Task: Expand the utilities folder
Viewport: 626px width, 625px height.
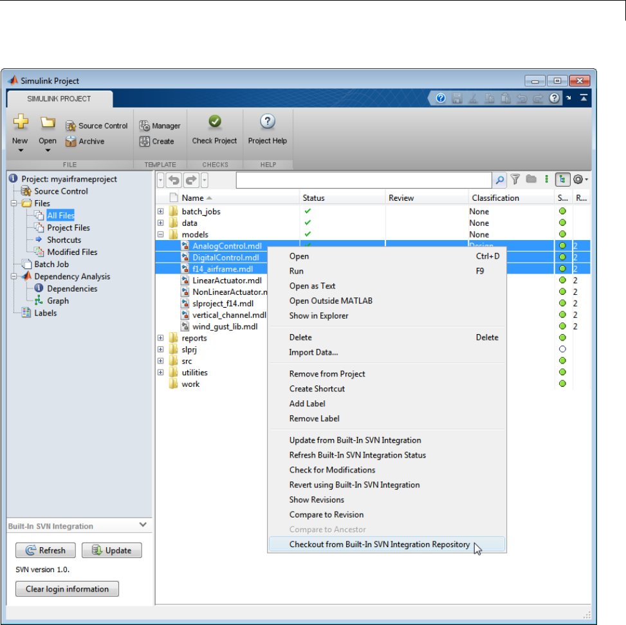Action: click(160, 372)
